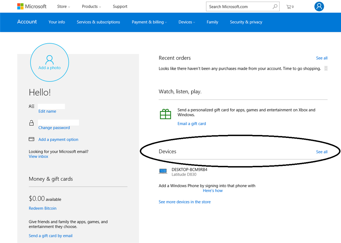Open the View inbox link

tap(39, 156)
